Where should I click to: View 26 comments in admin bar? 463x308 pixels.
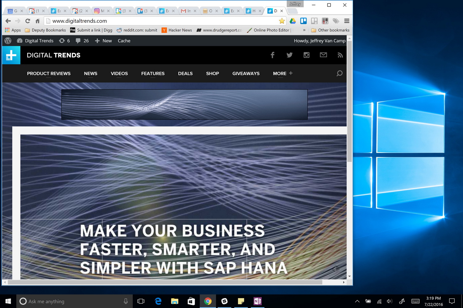pyautogui.click(x=82, y=41)
